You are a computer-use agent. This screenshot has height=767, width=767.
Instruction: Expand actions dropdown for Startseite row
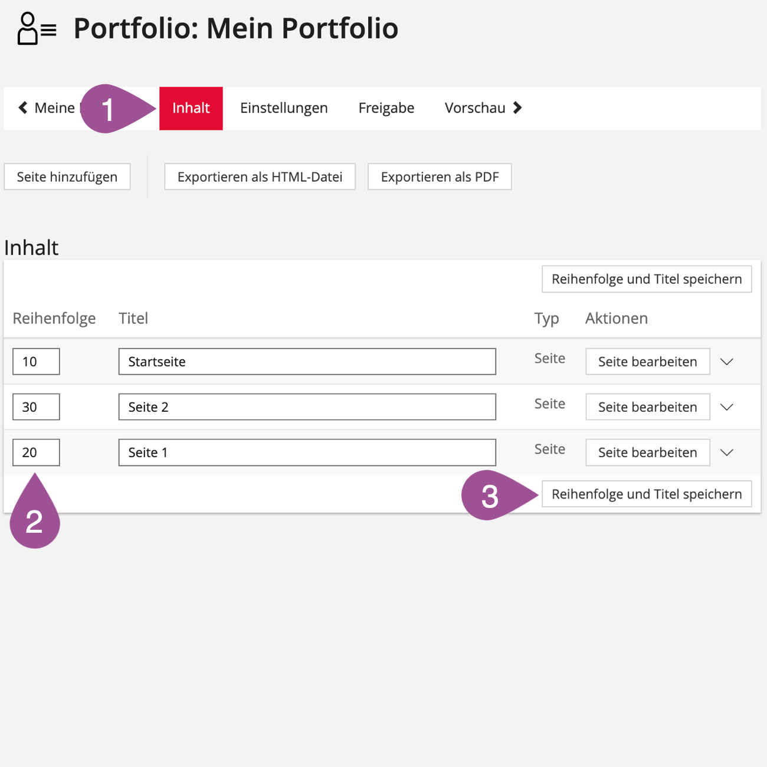(727, 362)
